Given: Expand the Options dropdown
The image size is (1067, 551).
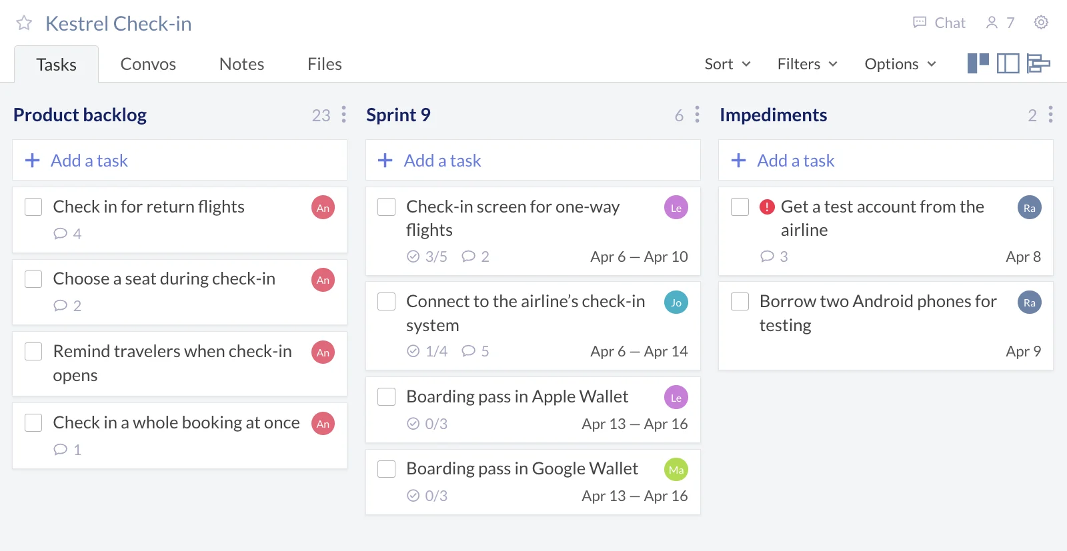Looking at the screenshot, I should point(900,64).
